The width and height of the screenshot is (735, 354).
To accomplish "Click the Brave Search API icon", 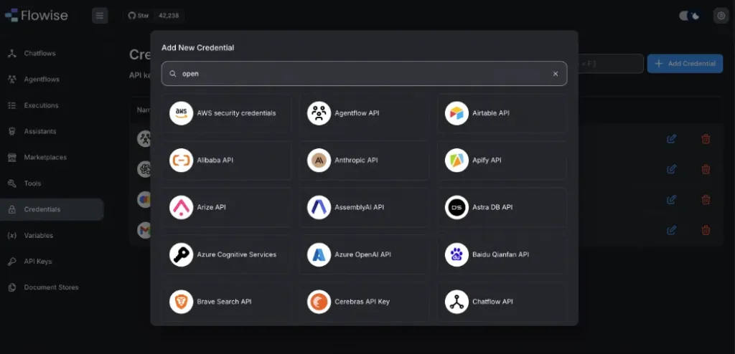I will tap(182, 302).
